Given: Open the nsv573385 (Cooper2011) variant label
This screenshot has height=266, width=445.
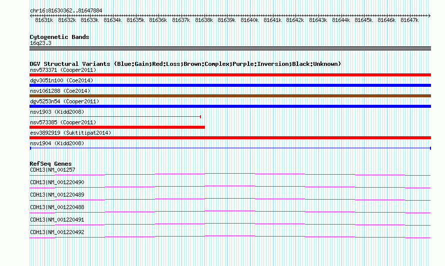Looking at the screenshot, I should tap(63, 122).
